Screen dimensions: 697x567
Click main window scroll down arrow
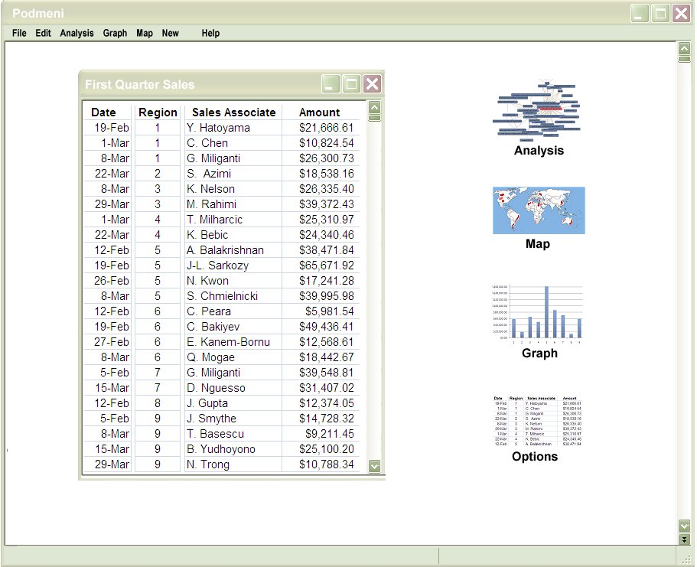(684, 526)
